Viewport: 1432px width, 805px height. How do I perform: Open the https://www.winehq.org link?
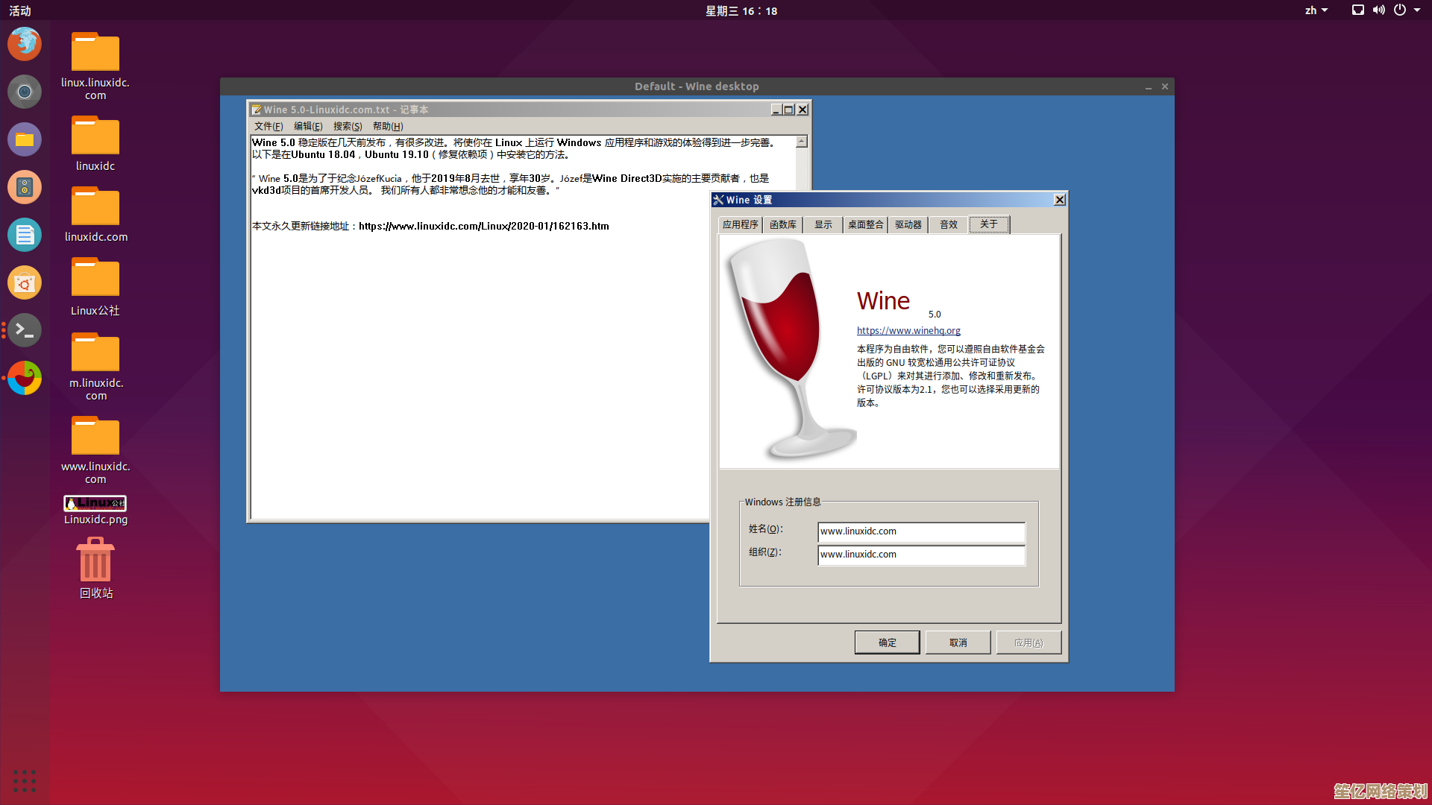pos(908,331)
